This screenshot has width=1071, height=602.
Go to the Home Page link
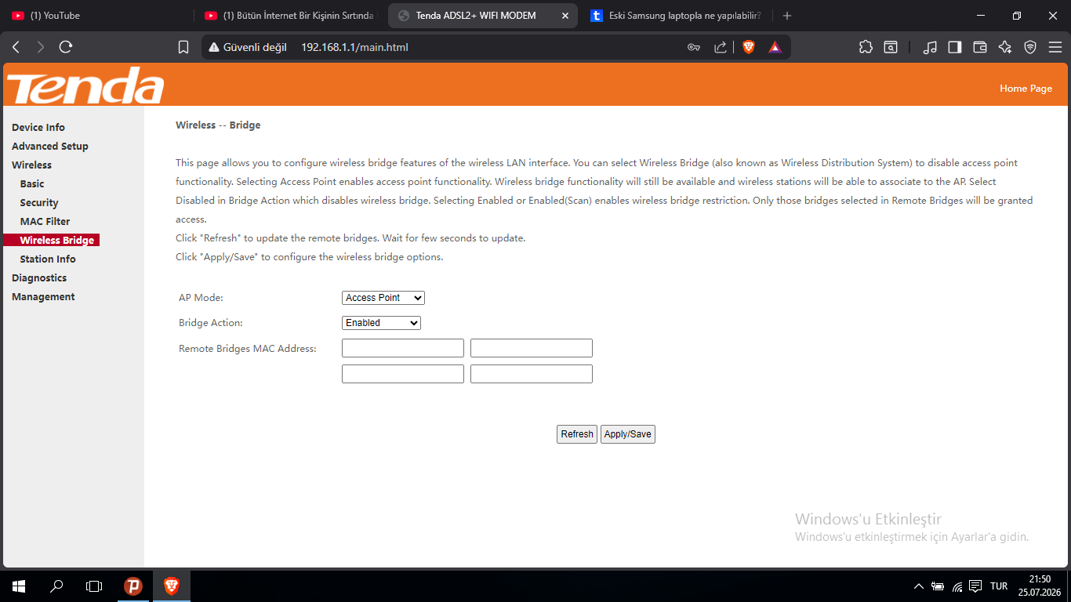pos(1026,89)
